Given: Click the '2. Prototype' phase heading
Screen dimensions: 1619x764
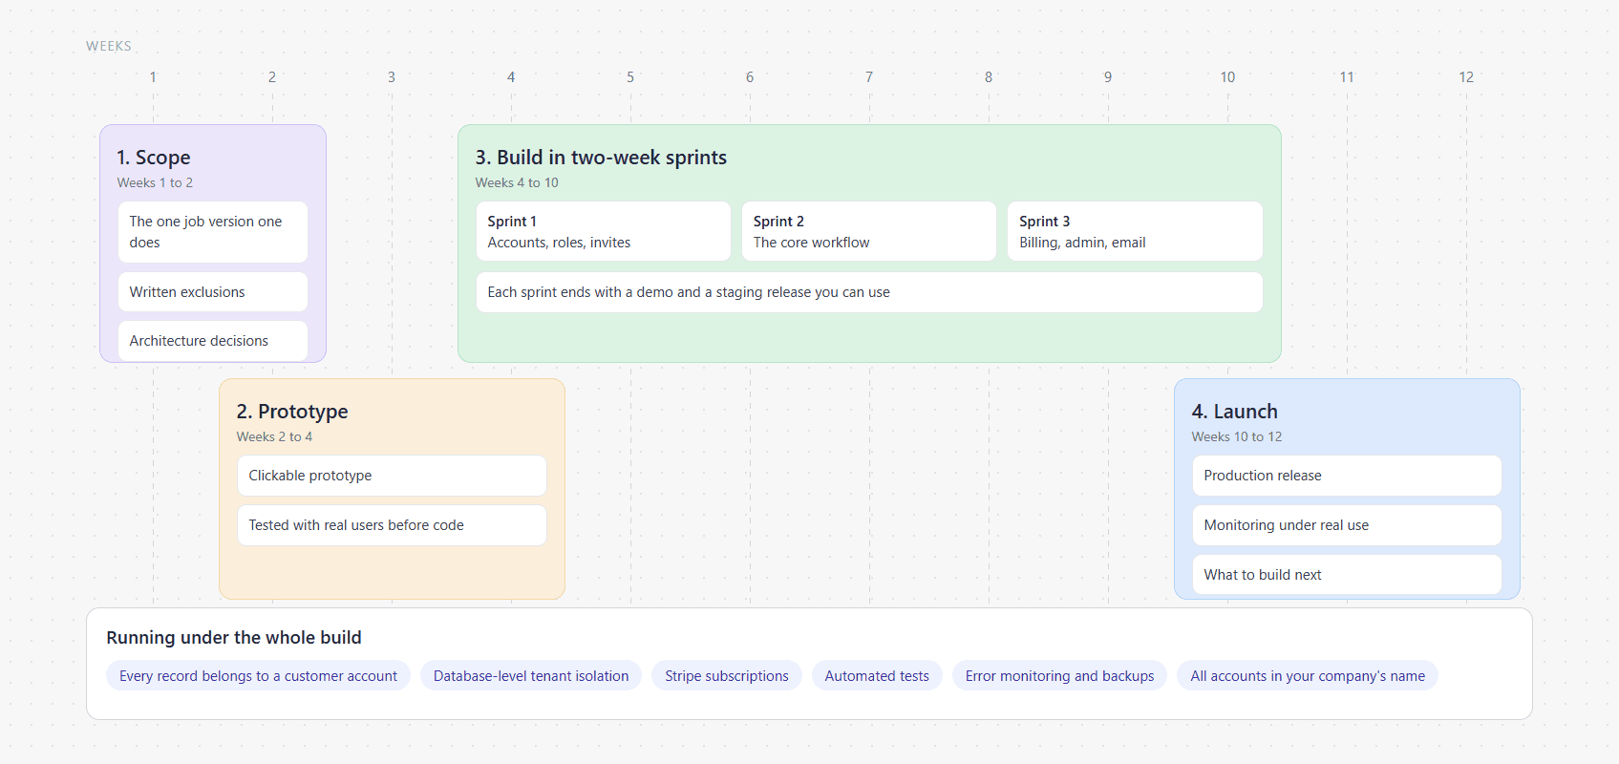Looking at the screenshot, I should (292, 412).
